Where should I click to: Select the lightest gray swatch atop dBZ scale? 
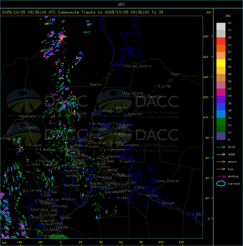221,26
